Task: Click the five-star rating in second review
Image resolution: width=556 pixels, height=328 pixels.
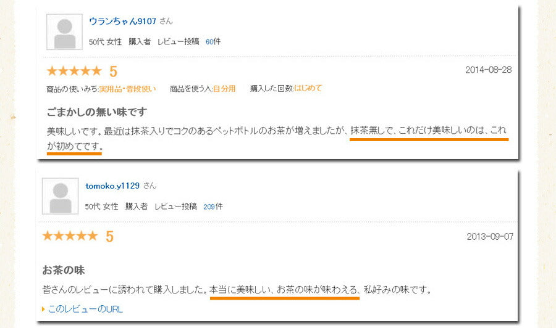Action: pos(70,236)
